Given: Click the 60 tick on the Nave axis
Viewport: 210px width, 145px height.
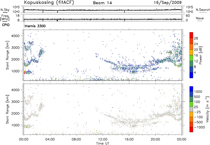Looking at the screenshot, I should [188, 16].
